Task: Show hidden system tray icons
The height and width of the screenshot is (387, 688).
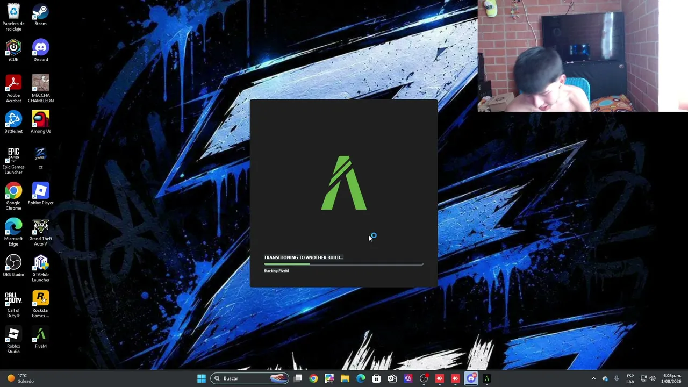Action: click(x=593, y=378)
